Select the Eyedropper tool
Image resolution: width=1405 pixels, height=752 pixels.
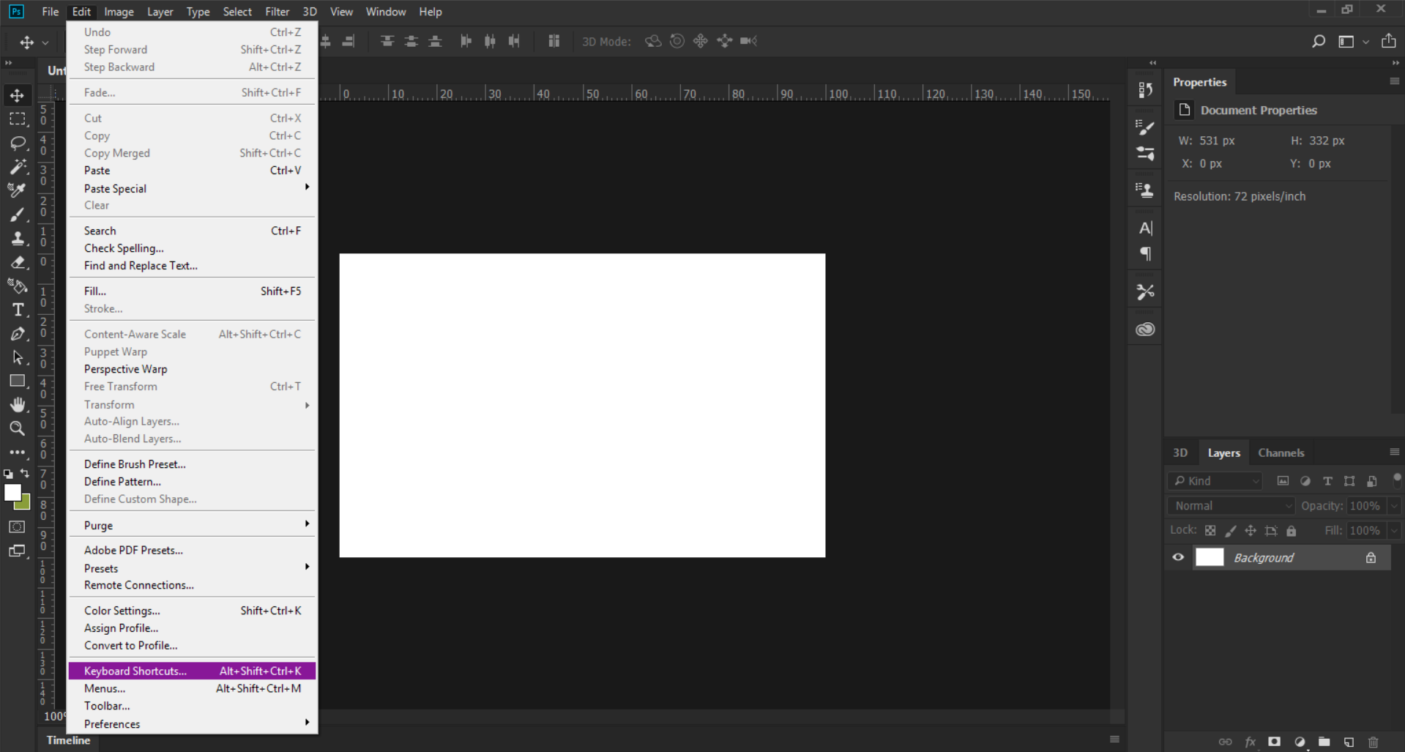pyautogui.click(x=17, y=190)
